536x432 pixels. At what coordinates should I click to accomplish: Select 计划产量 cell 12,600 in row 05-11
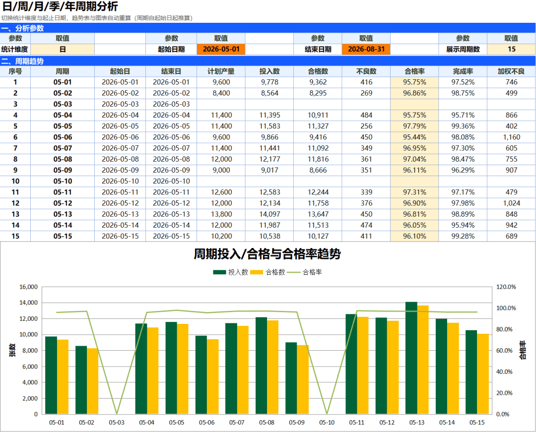[221, 192]
